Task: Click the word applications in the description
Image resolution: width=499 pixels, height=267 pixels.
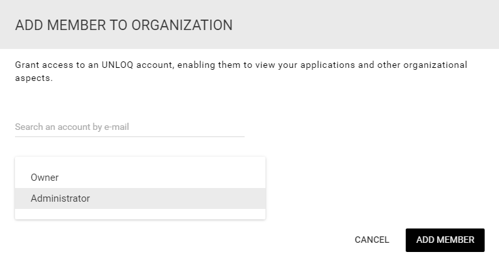Action: (x=328, y=65)
